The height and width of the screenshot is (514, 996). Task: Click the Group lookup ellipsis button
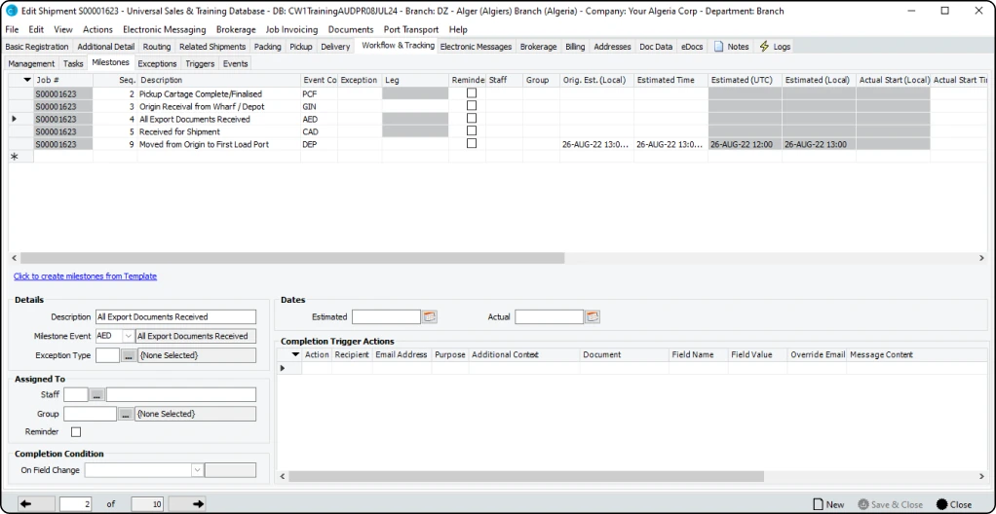(126, 415)
